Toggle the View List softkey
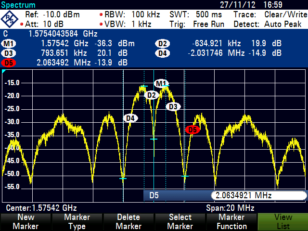 pyautogui.click(x=282, y=222)
